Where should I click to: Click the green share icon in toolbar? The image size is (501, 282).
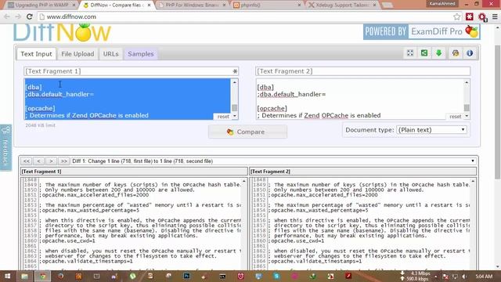[424, 53]
